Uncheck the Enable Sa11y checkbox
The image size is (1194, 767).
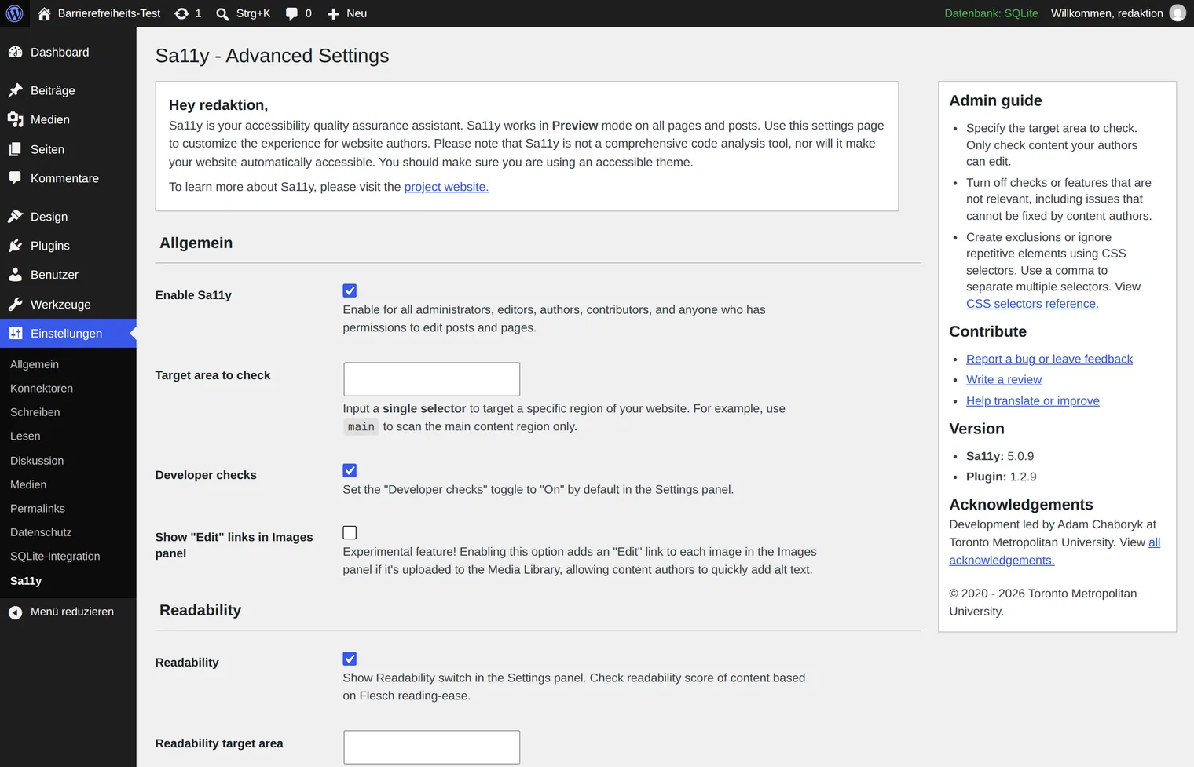350,290
